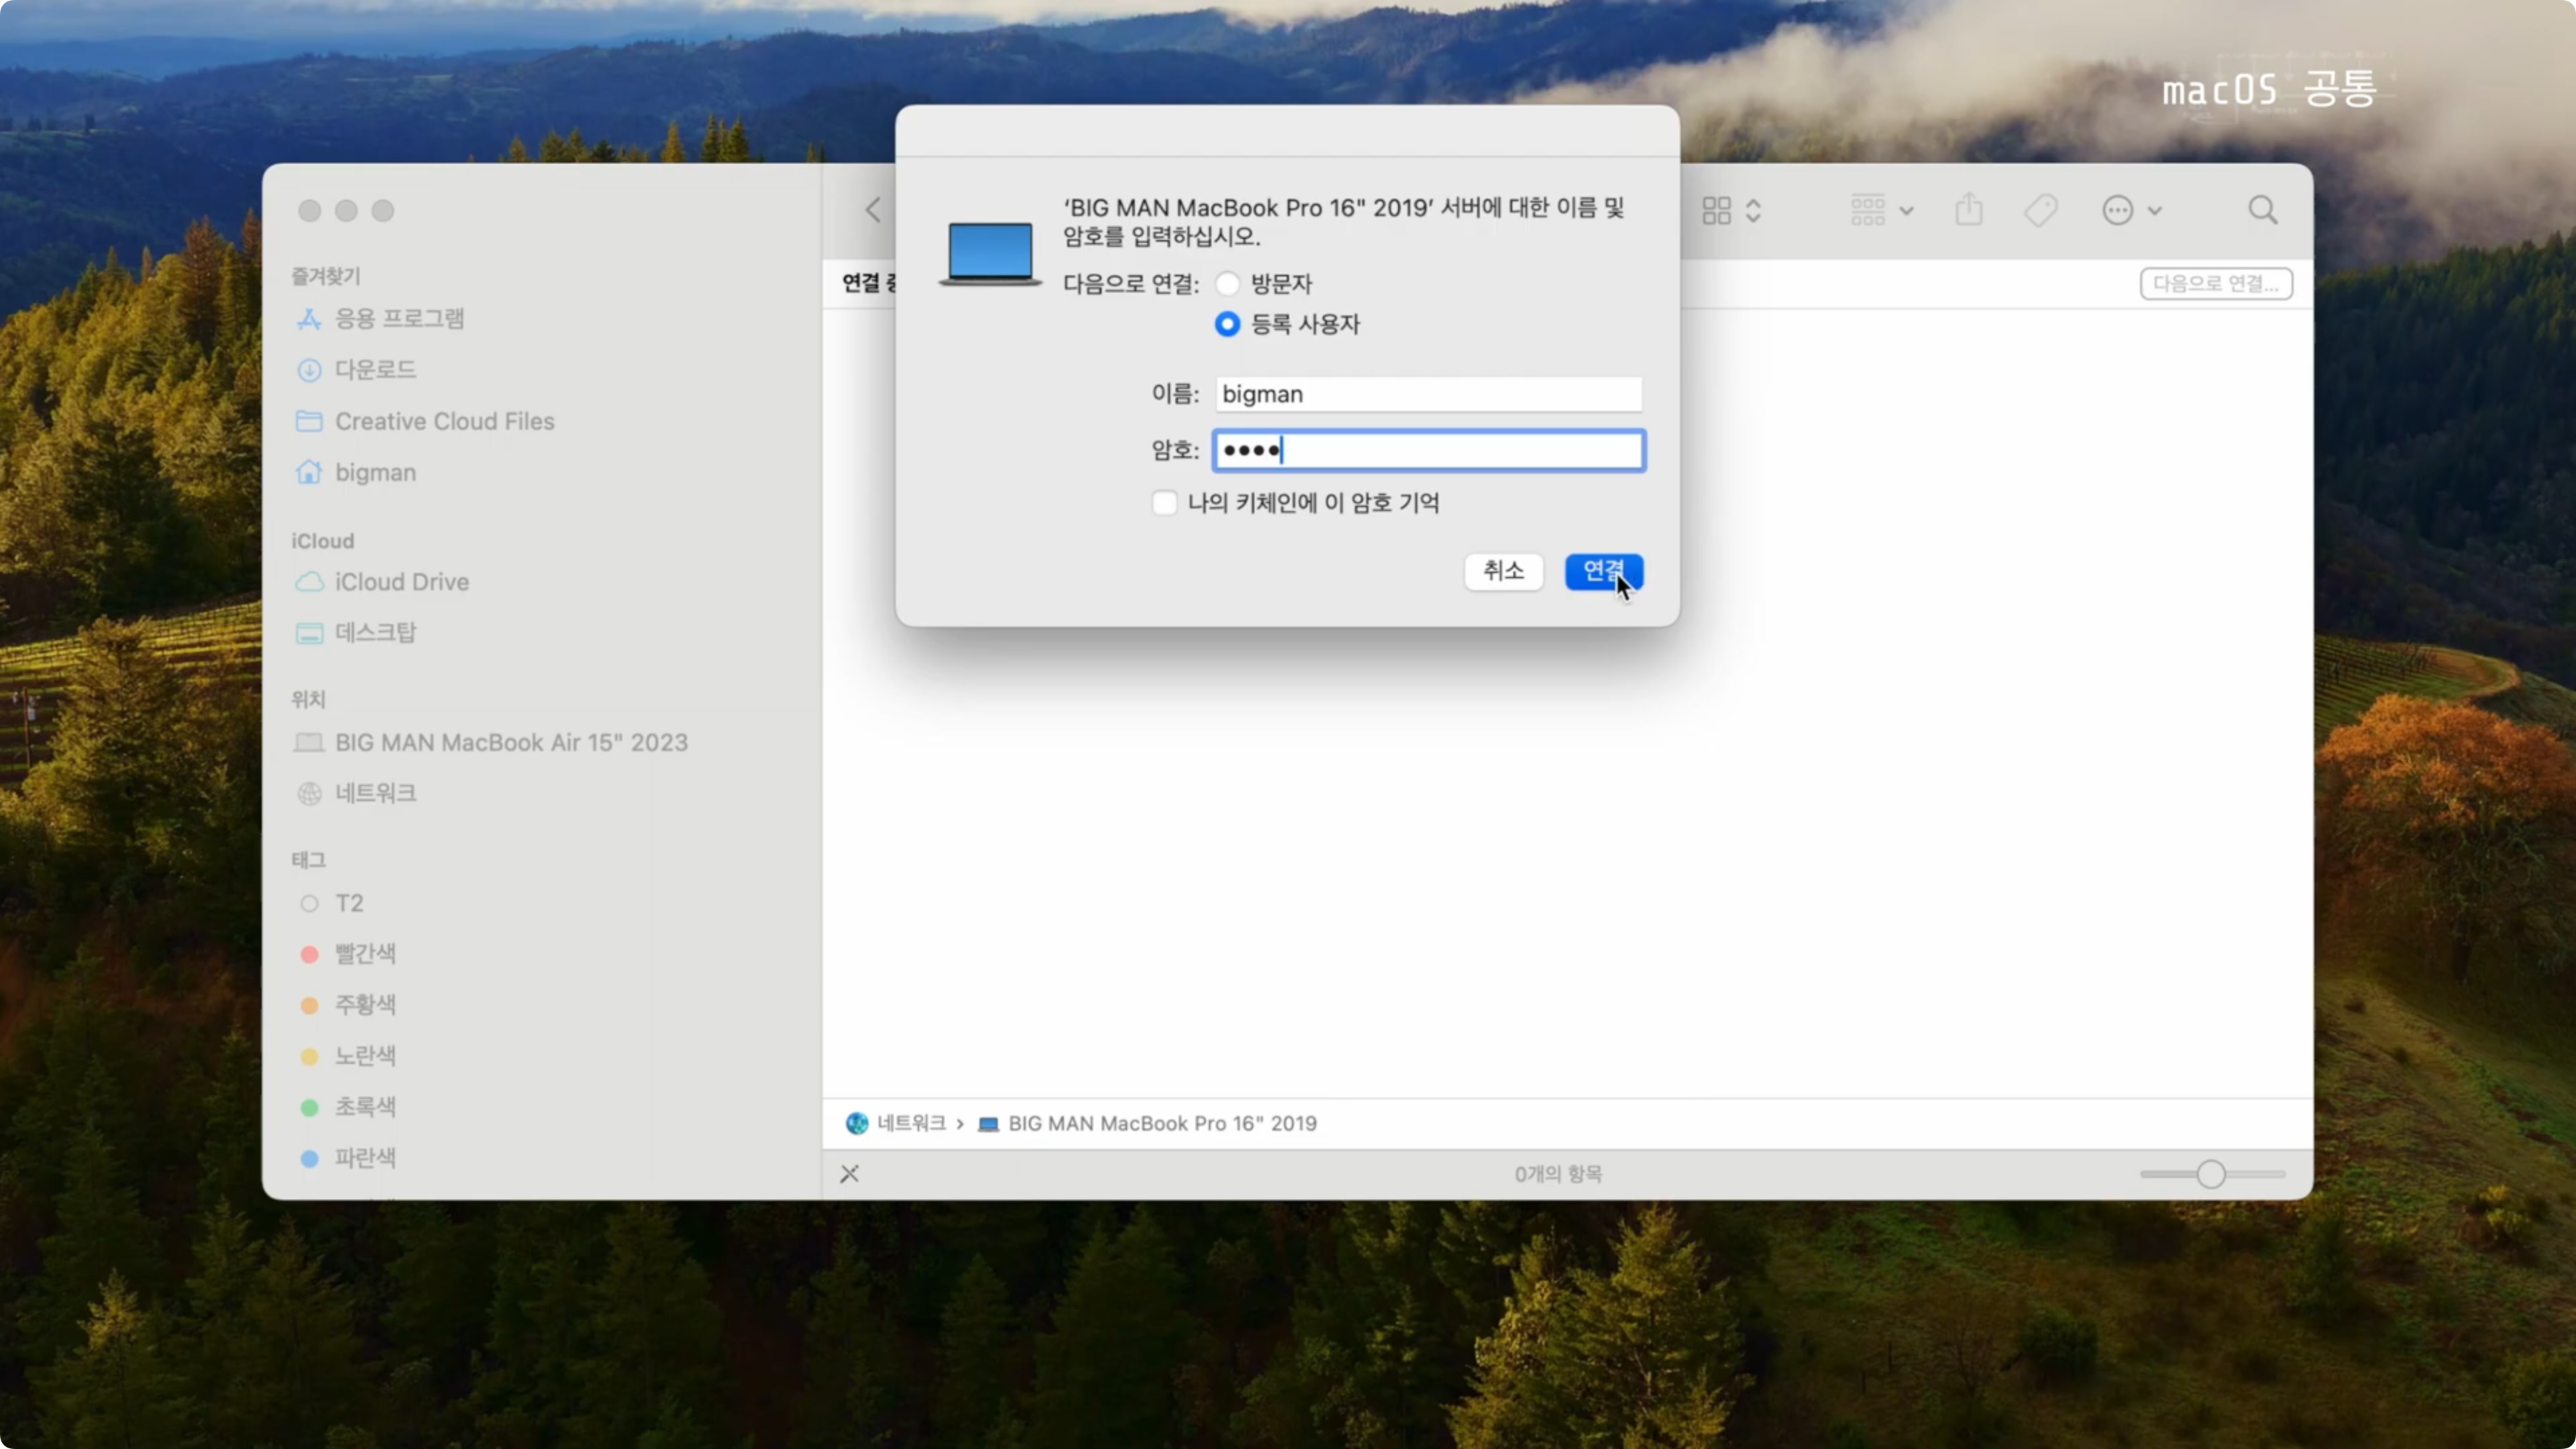Screen dimensions: 2576x1449
Task: Click the icon size slider
Action: coord(2211,1173)
